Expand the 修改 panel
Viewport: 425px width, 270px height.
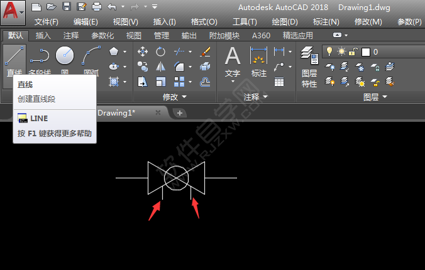pyautogui.click(x=175, y=97)
